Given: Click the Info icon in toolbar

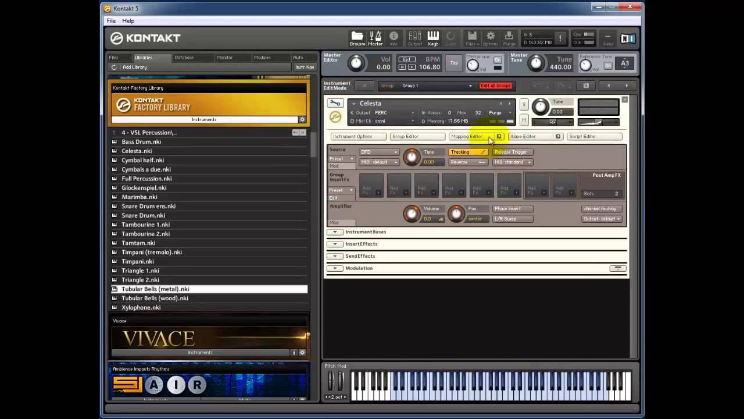Looking at the screenshot, I should pos(394,38).
